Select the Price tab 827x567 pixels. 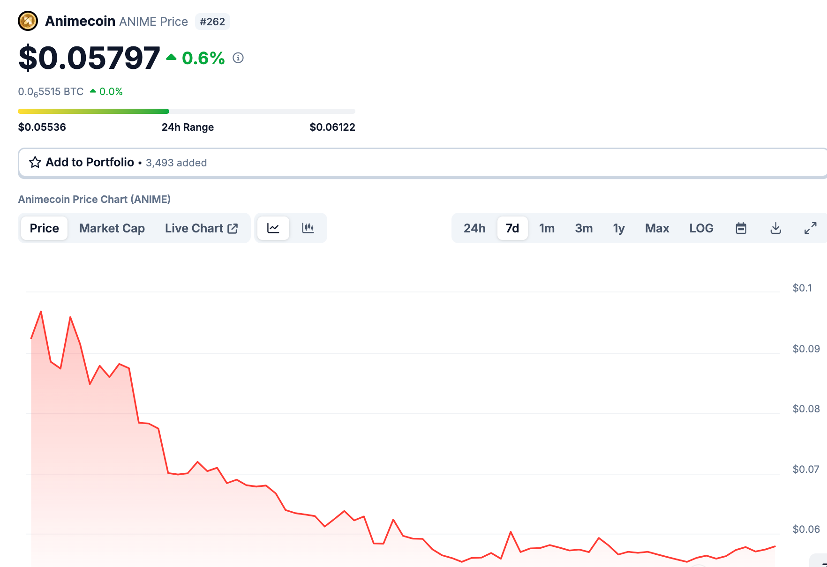[45, 228]
